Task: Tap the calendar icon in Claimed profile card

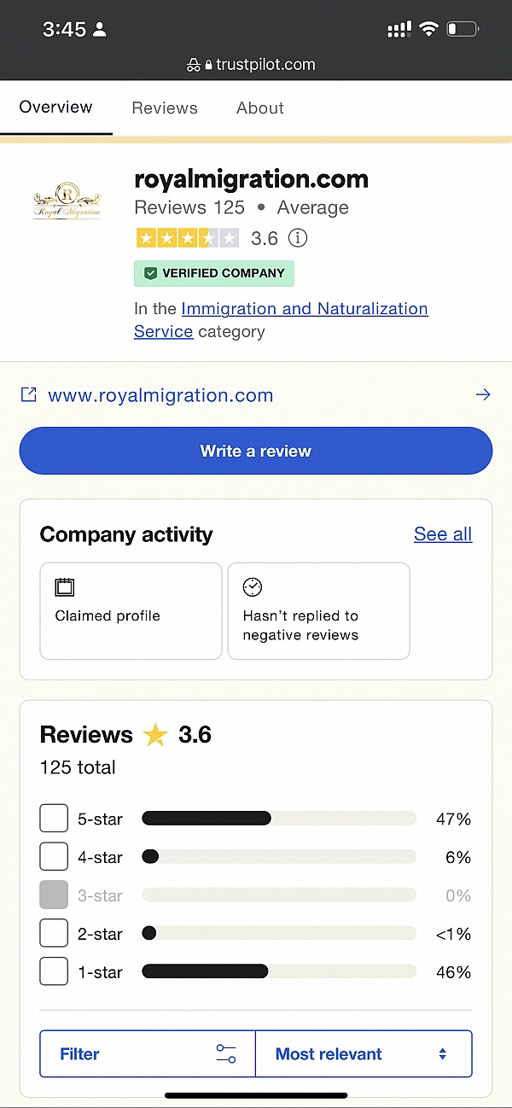Action: pos(65,586)
